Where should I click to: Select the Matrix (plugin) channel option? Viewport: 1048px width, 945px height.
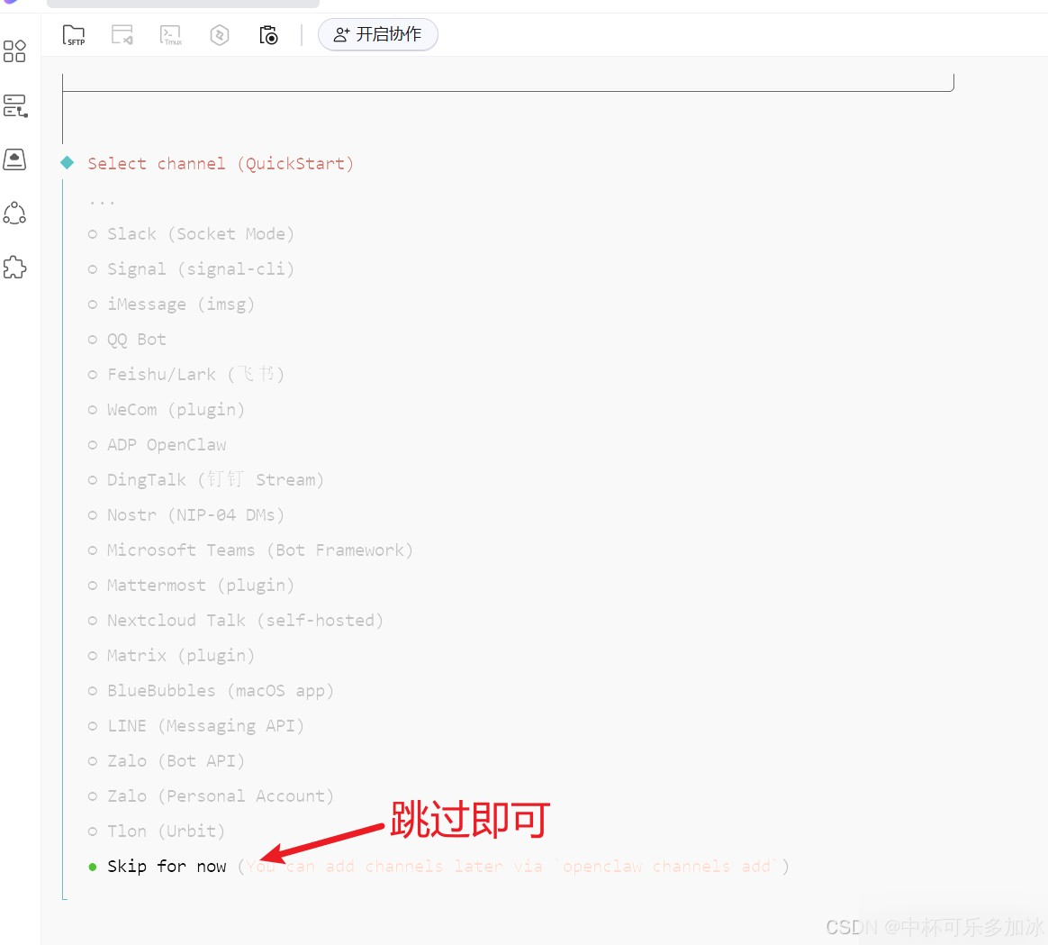pyautogui.click(x=171, y=656)
